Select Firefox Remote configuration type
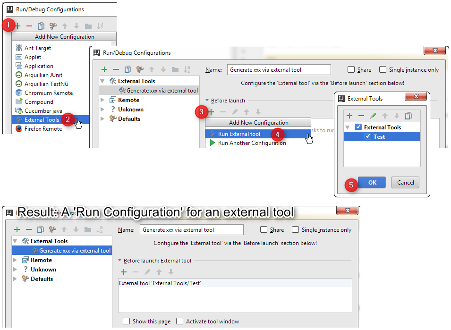 (x=51, y=129)
